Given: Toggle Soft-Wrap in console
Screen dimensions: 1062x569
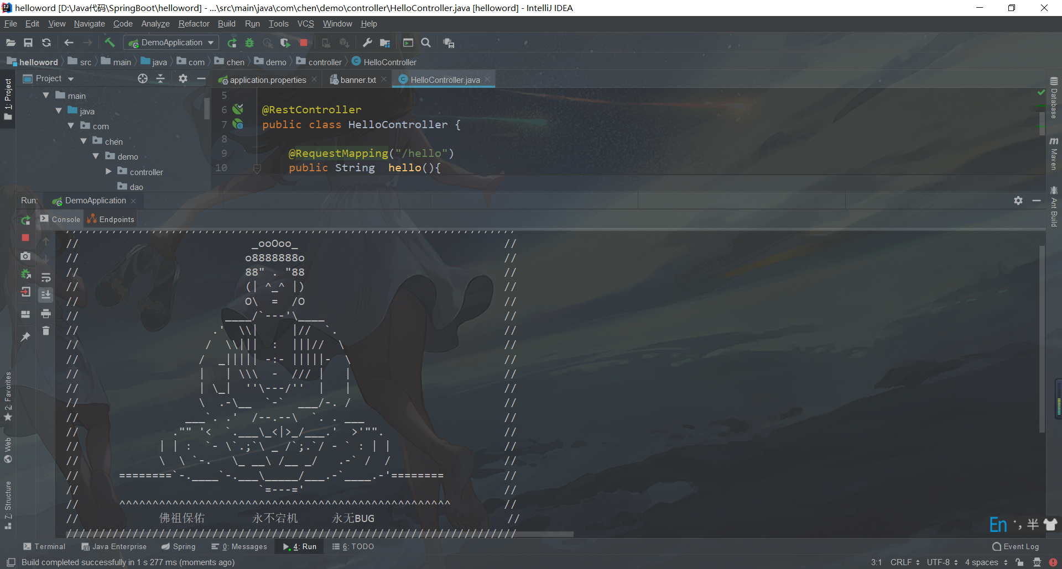Looking at the screenshot, I should 46,277.
